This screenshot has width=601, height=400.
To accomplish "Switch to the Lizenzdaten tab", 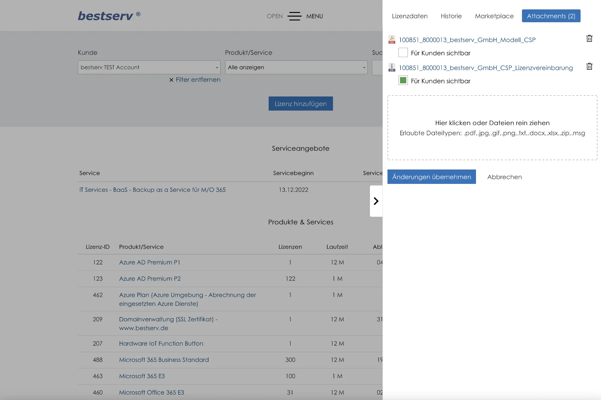I will point(410,16).
